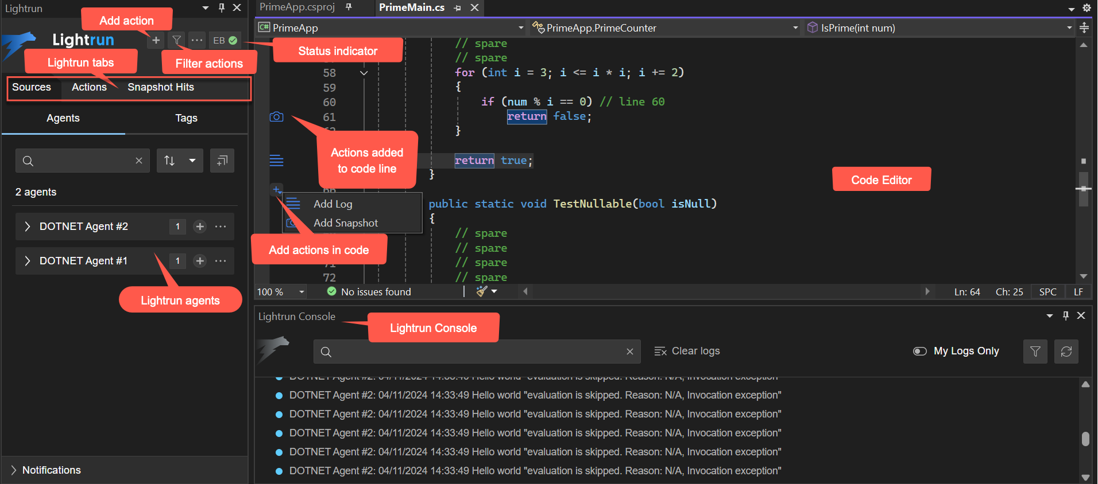This screenshot has height=484, width=1098.
Task: Collapse the for loop code block
Action: tap(364, 73)
